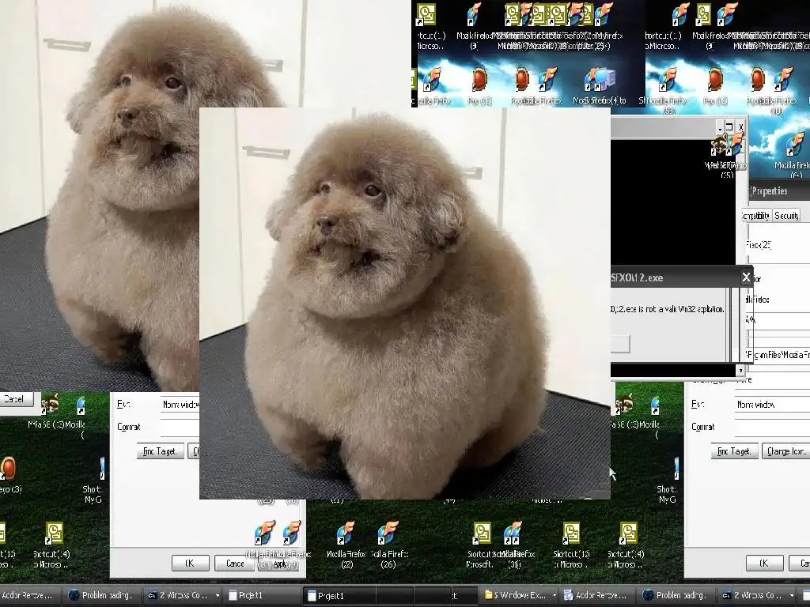Select the Mozilla Firefox (53) desktop icon
This screenshot has width=810, height=607.
point(668,80)
